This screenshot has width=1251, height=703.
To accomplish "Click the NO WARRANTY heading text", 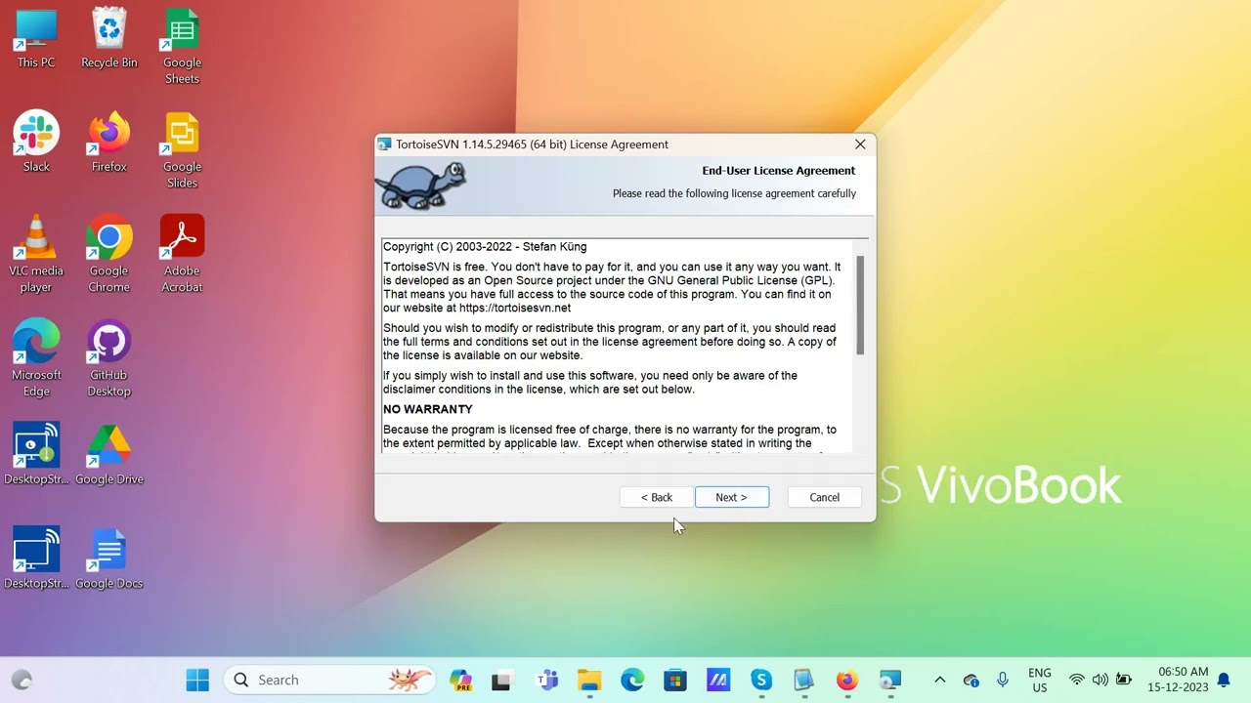I will (428, 409).
